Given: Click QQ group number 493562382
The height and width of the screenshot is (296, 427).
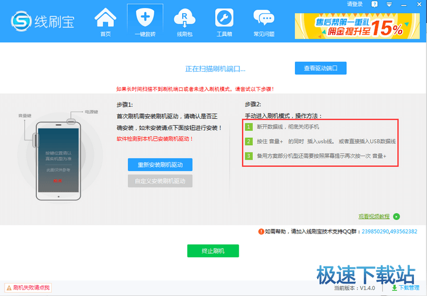Looking at the screenshot, I should pos(405,232).
